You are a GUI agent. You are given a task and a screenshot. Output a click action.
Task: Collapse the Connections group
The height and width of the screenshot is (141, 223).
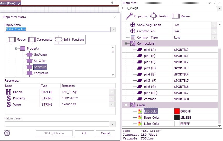tap(126, 44)
